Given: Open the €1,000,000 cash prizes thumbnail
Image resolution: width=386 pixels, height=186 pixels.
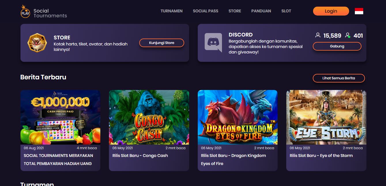Looking at the screenshot, I should pos(60,117).
